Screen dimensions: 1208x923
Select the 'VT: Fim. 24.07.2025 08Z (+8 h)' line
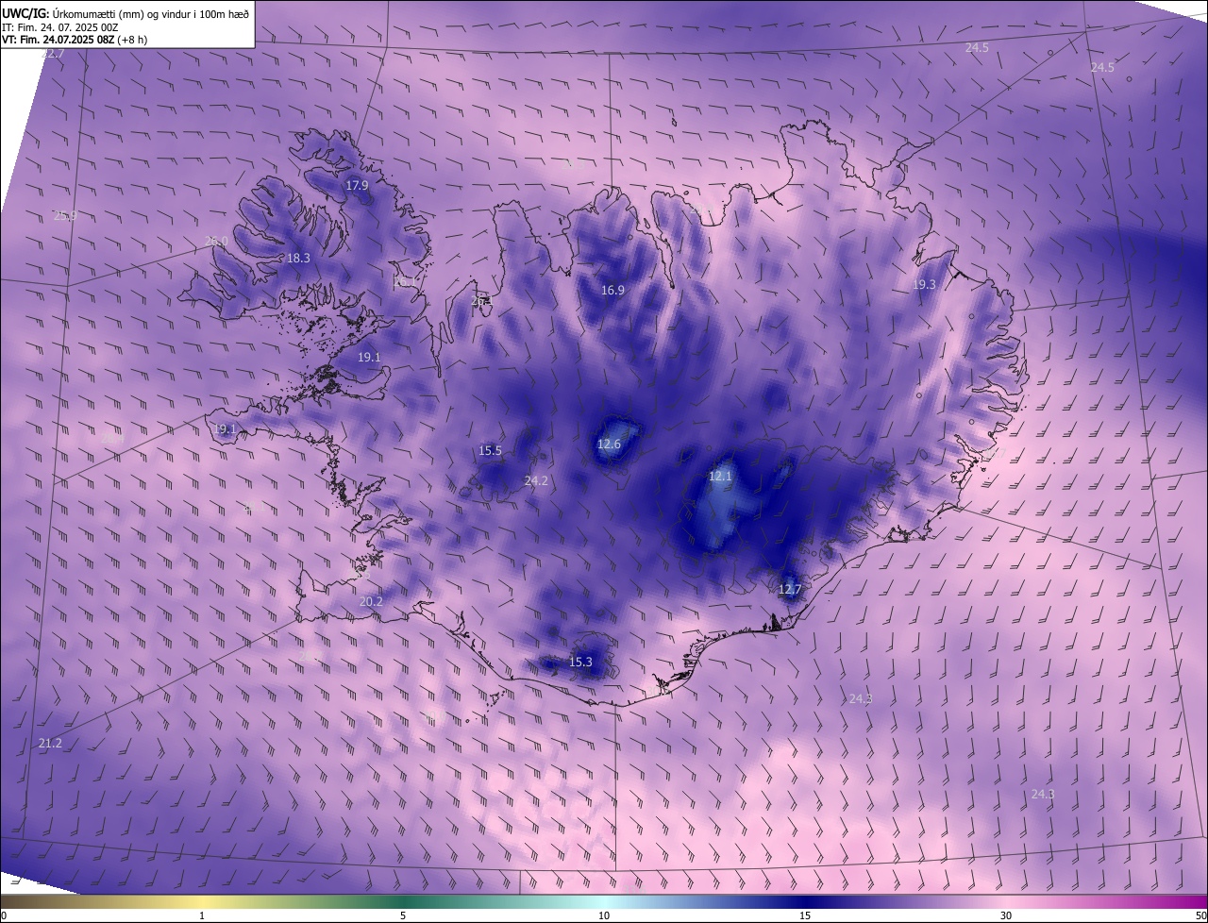click(x=75, y=40)
